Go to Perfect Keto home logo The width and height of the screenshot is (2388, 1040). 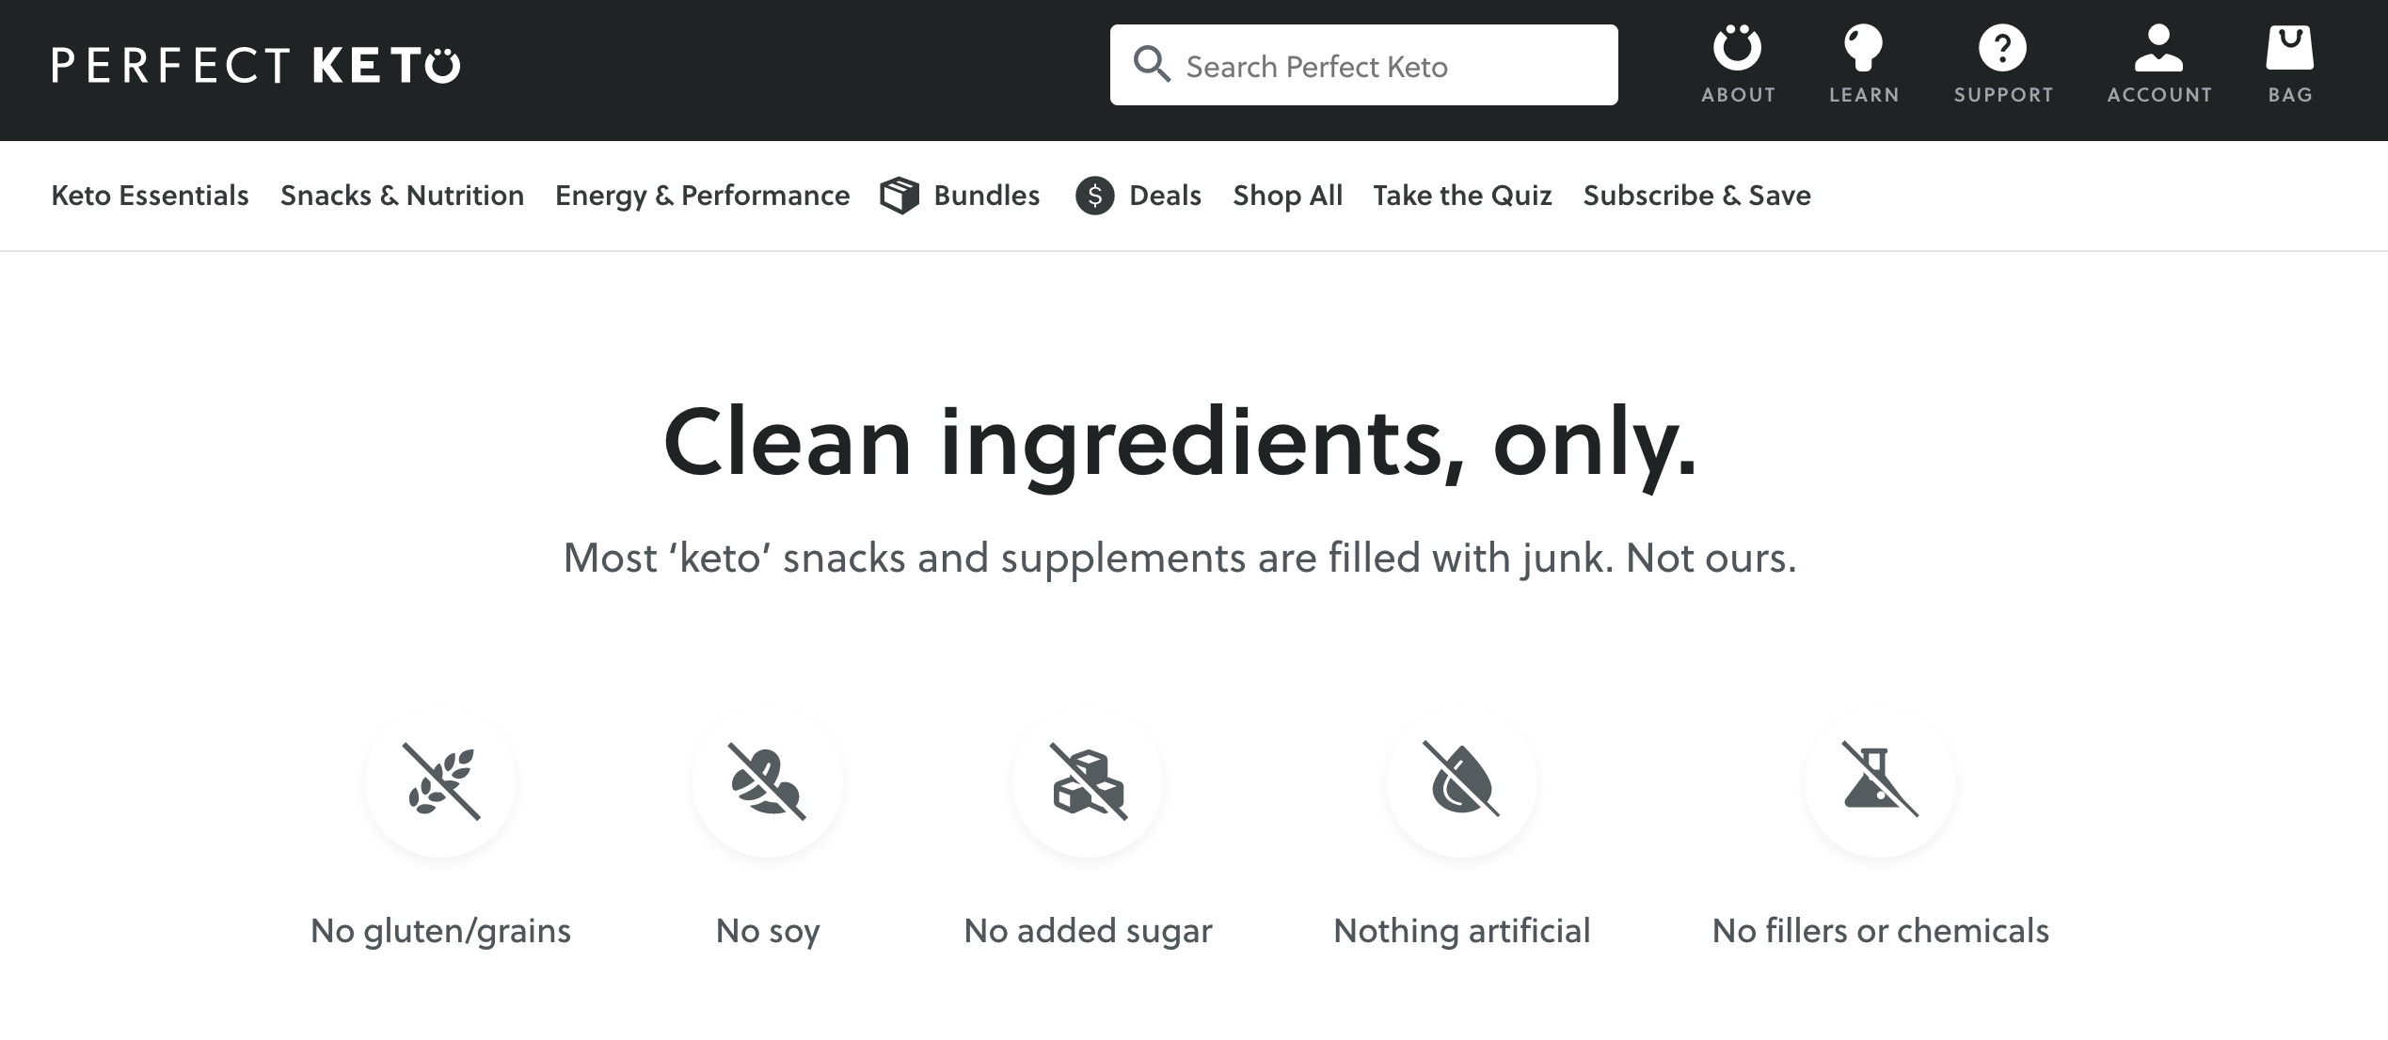click(x=256, y=65)
